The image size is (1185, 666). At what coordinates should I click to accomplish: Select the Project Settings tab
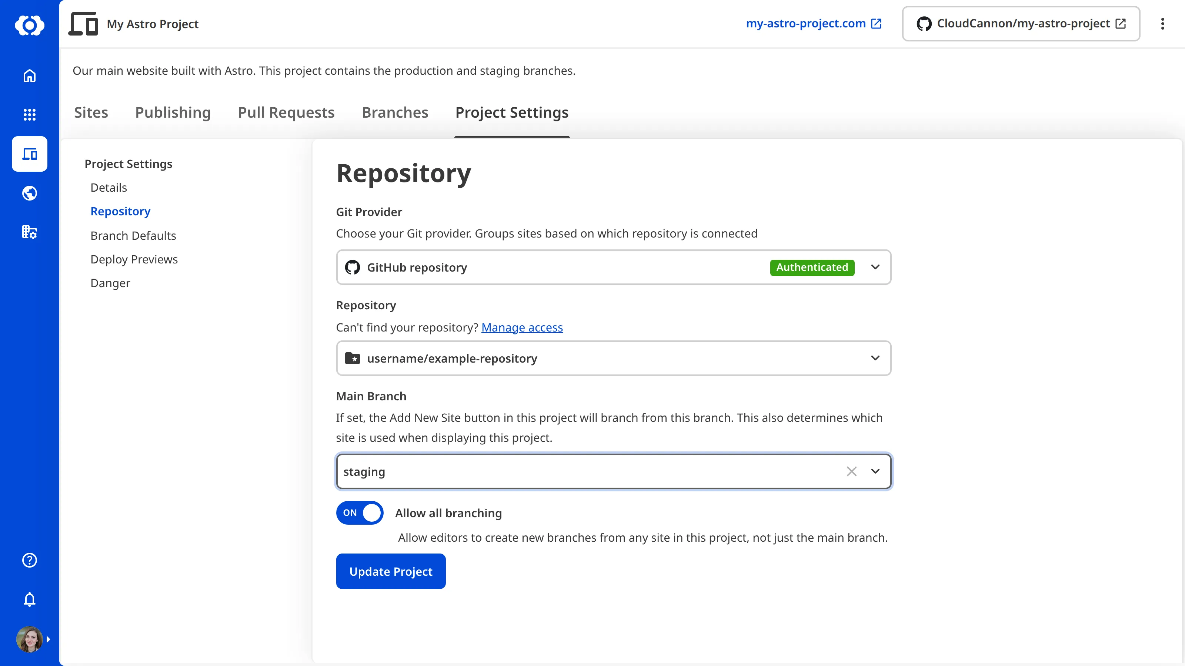point(512,112)
